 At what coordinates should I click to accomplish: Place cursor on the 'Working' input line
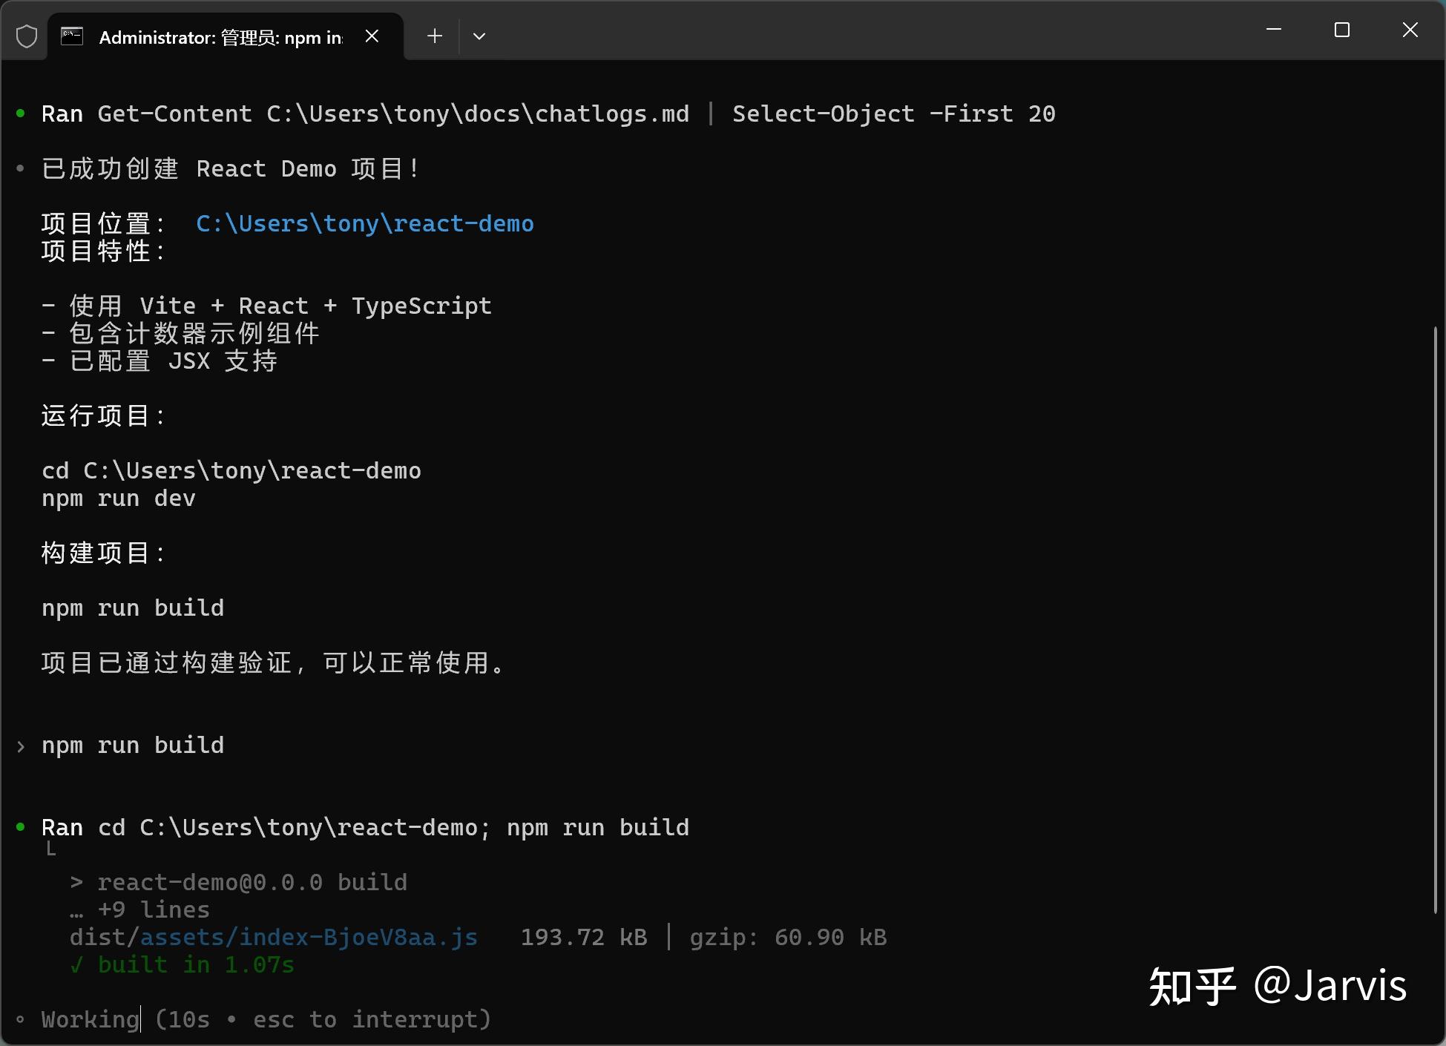[x=89, y=1019]
